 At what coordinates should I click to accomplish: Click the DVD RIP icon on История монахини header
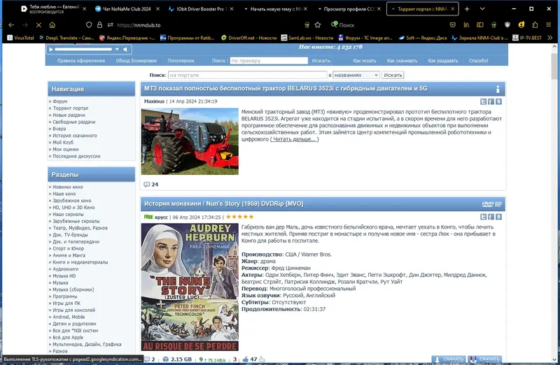492,204
